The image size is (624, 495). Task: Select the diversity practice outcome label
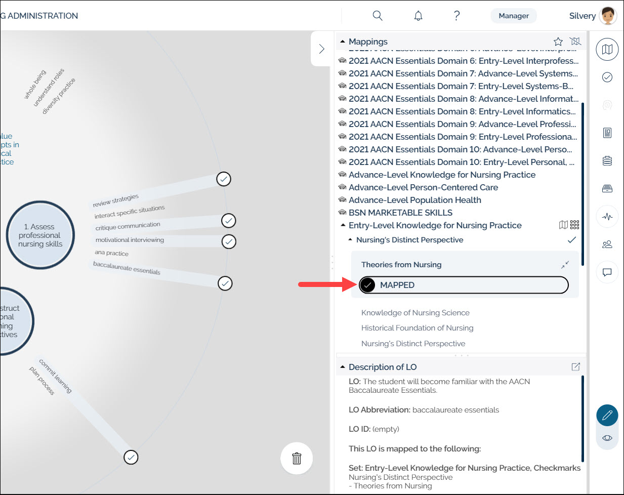[x=59, y=96]
